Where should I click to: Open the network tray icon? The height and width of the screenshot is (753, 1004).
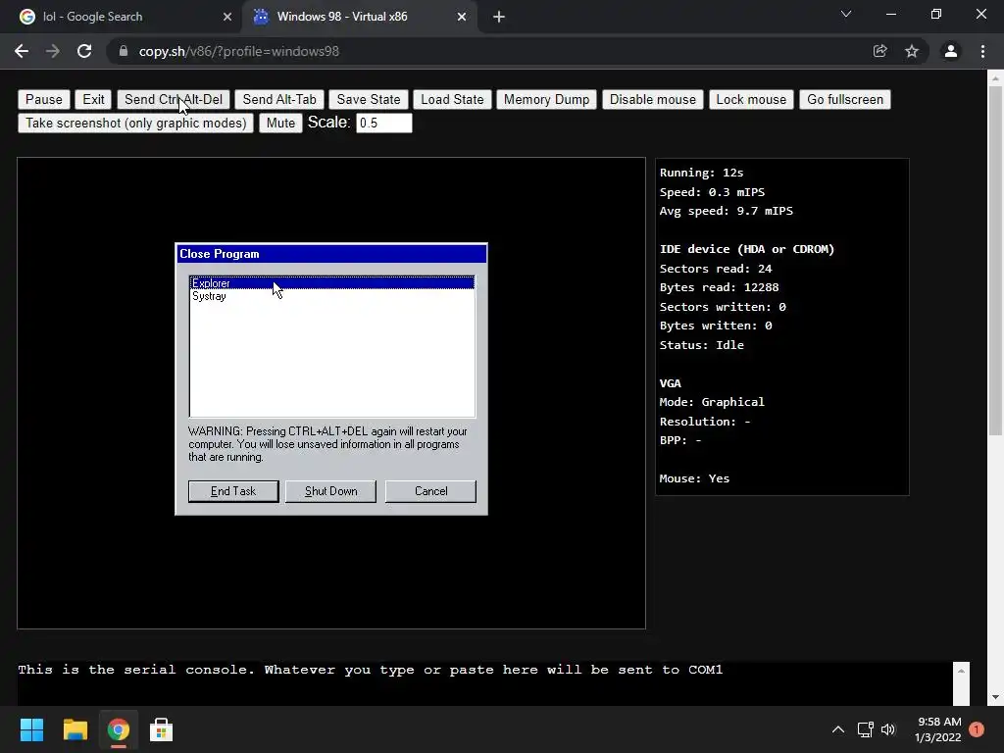click(x=865, y=729)
